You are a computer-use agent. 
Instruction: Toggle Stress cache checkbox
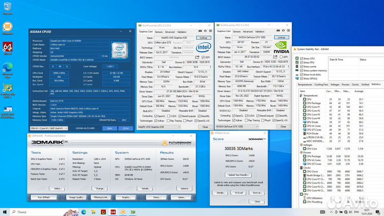click(301, 66)
